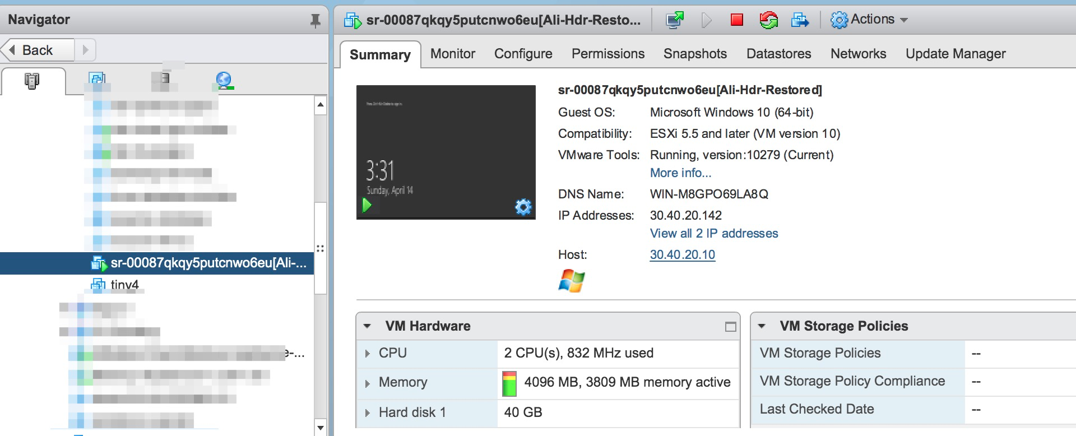Click the IP address 30.40.20.142
Viewport: 1076px width, 436px height.
click(686, 215)
